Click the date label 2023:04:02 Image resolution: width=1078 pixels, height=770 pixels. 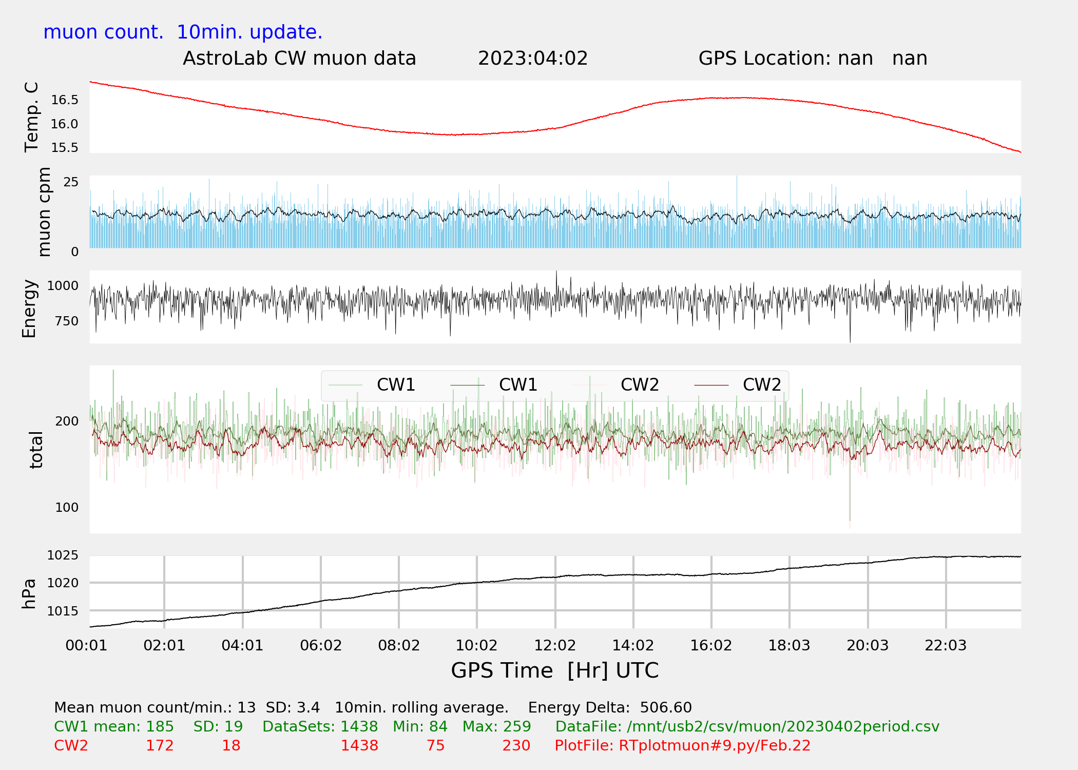click(533, 59)
